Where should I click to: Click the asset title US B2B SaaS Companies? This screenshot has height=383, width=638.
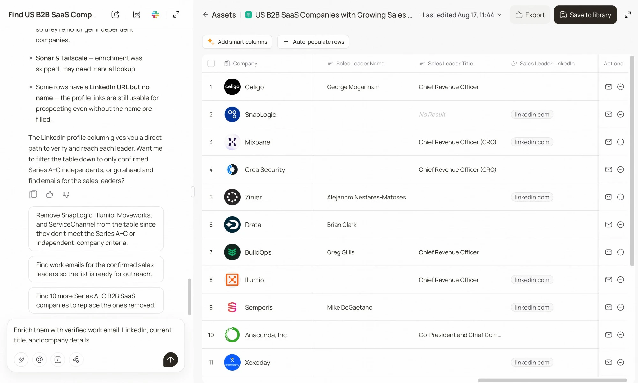point(334,15)
